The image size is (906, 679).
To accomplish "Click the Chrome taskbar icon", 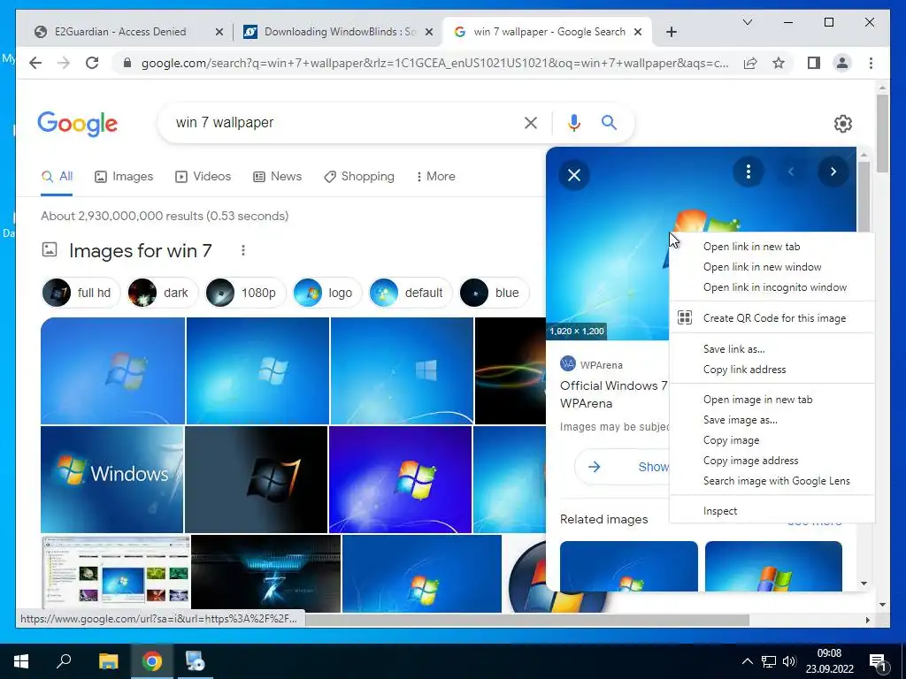I will tap(152, 661).
